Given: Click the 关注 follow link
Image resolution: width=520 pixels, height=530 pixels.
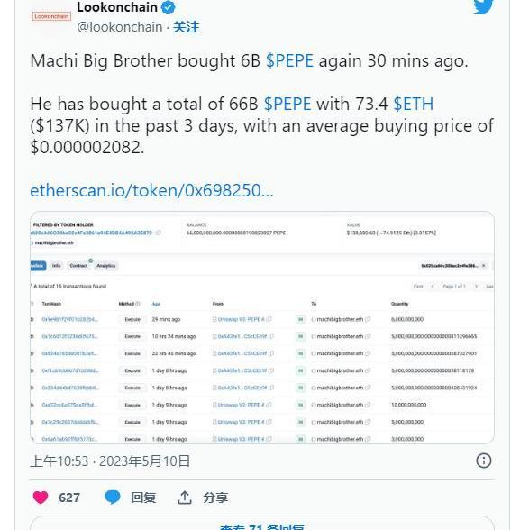Looking at the screenshot, I should point(187,27).
